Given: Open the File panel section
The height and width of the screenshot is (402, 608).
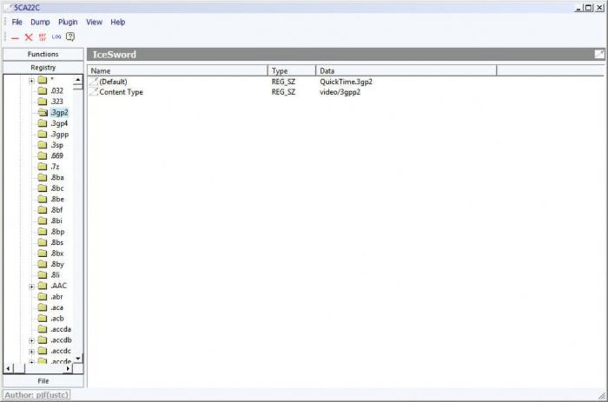Looking at the screenshot, I should click(43, 381).
